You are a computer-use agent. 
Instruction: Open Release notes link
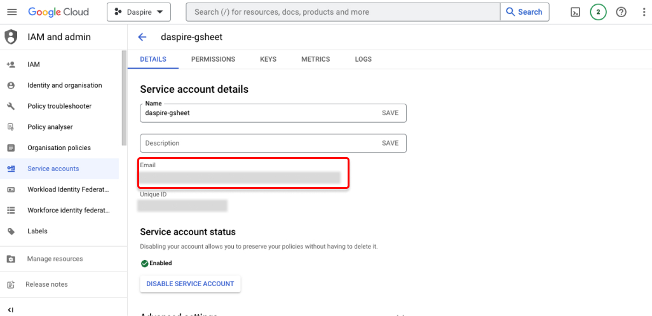click(x=46, y=284)
